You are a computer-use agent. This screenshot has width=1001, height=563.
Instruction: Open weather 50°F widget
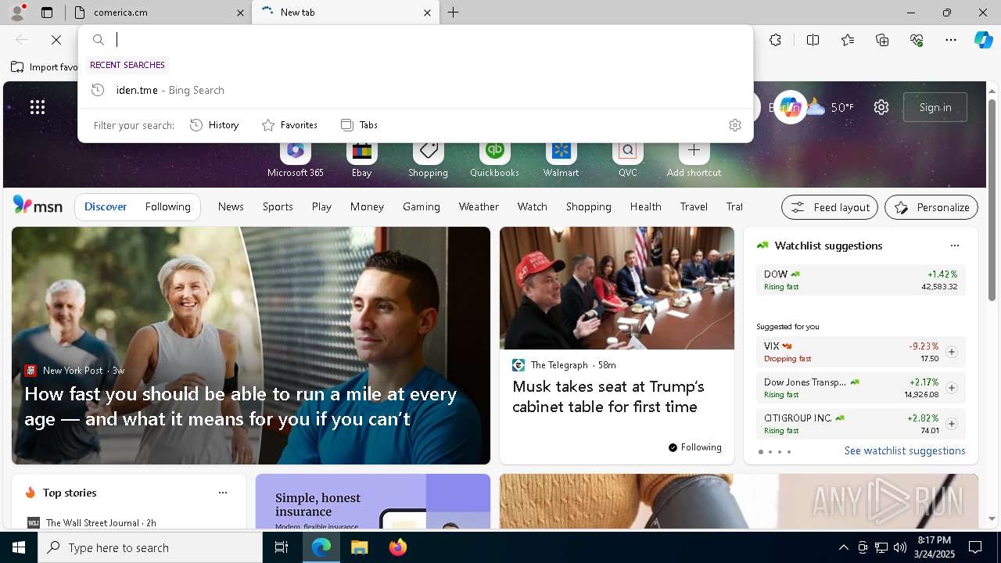(x=830, y=107)
